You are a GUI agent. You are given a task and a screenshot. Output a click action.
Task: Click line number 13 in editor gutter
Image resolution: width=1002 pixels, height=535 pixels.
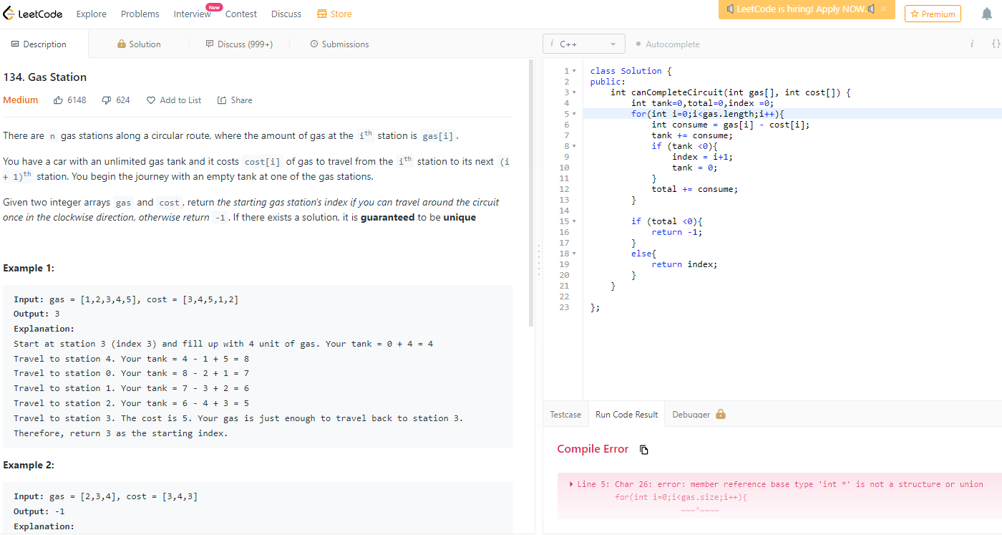(x=564, y=200)
